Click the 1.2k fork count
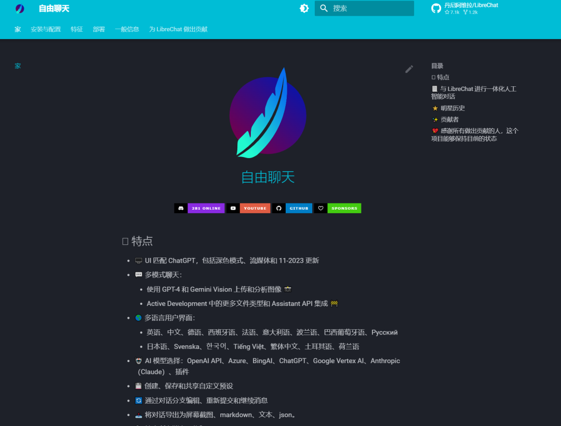The width and height of the screenshot is (561, 426). tap(471, 12)
